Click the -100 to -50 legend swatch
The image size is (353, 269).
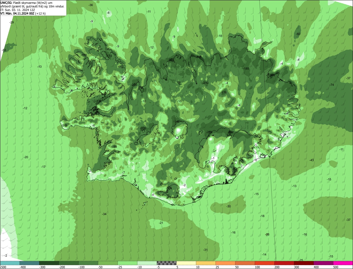pyautogui.click(x=88, y=263)
